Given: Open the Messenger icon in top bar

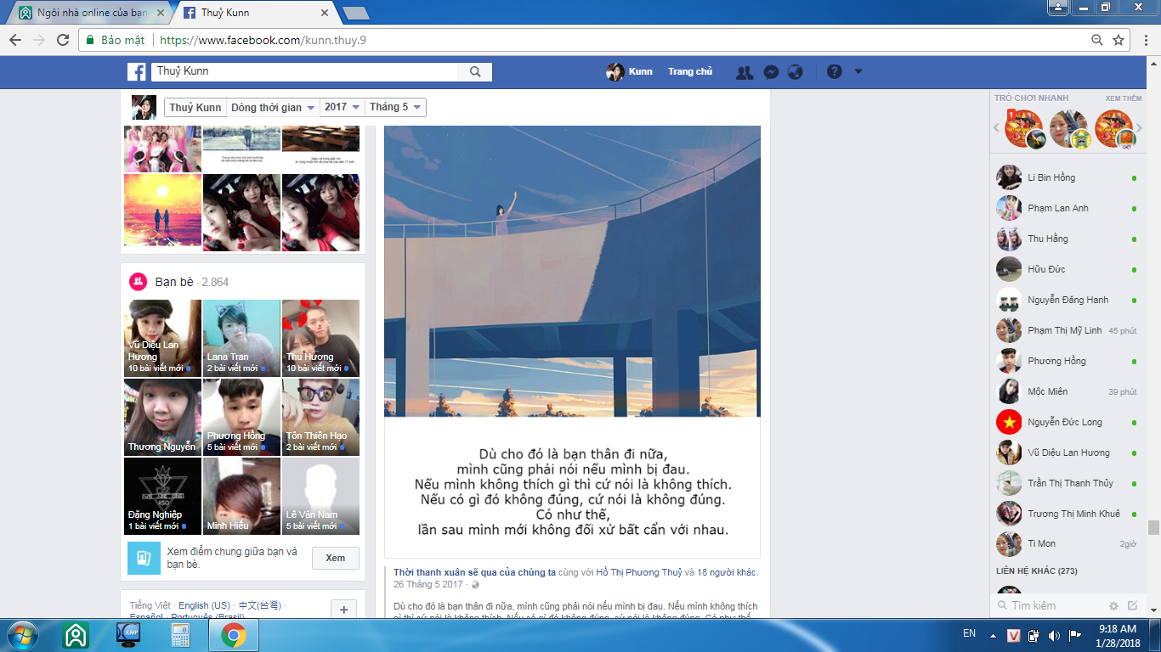Looking at the screenshot, I should click(771, 72).
